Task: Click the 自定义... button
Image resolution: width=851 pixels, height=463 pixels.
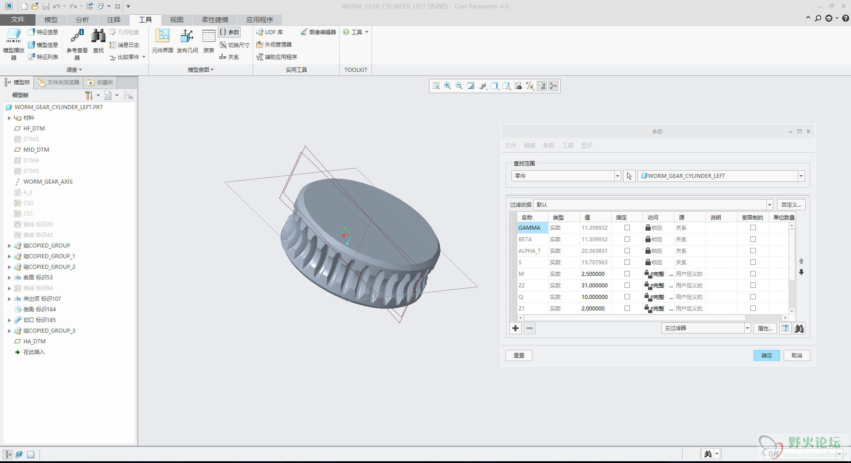Action: point(791,205)
